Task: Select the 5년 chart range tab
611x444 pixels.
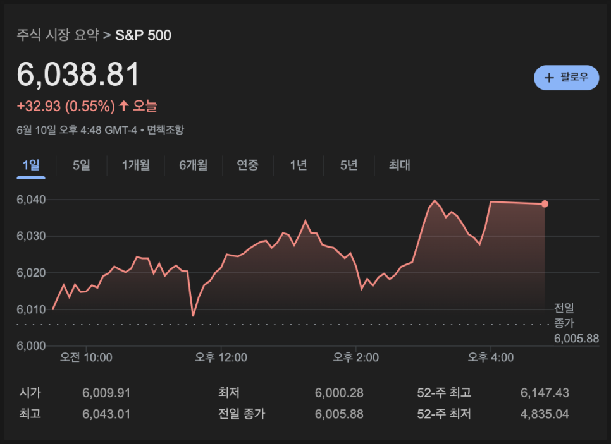Action: pyautogui.click(x=349, y=165)
